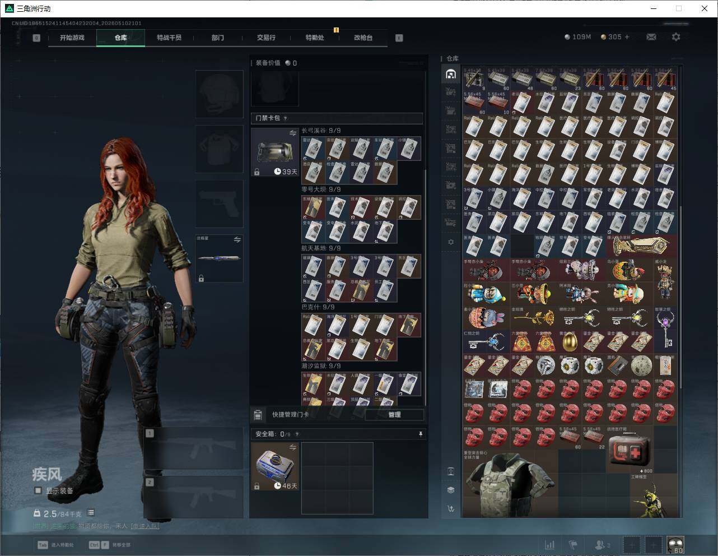
Task: Click the left tab navigation arrow
Action: pos(36,38)
